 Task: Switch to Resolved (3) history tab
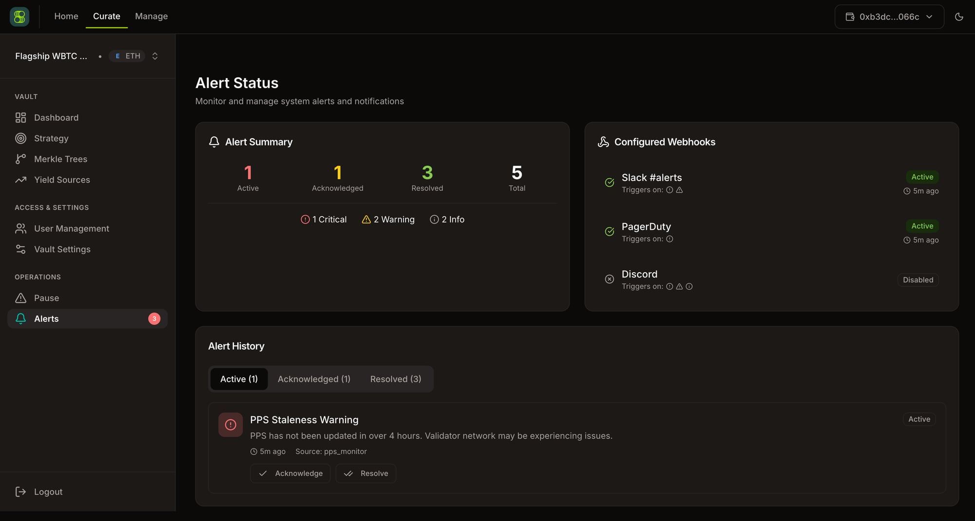coord(395,379)
